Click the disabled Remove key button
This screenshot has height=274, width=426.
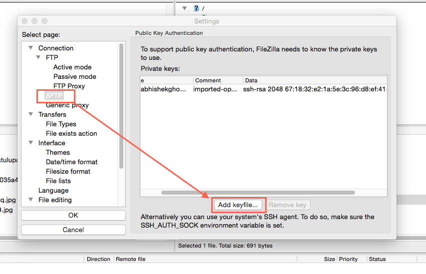(288, 205)
